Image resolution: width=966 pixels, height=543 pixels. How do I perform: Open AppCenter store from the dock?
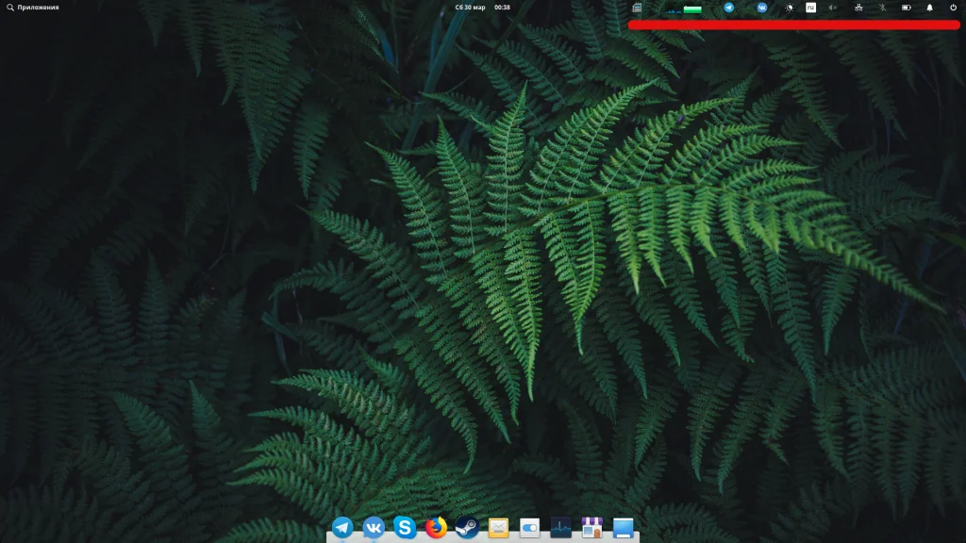(592, 527)
